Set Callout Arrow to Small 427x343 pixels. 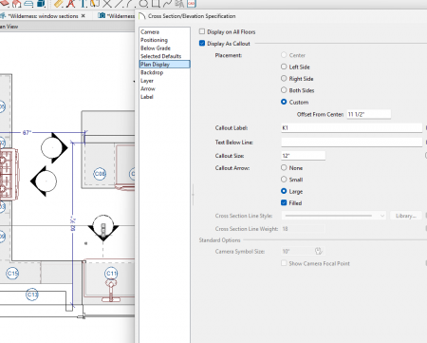click(x=284, y=180)
